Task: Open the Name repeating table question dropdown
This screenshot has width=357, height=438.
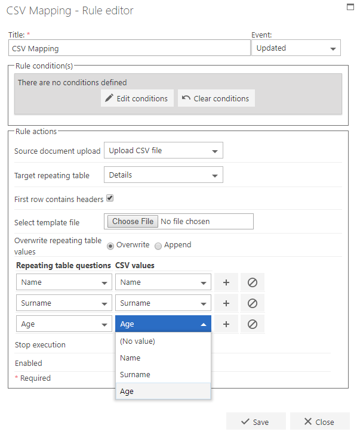Action: [x=64, y=282]
